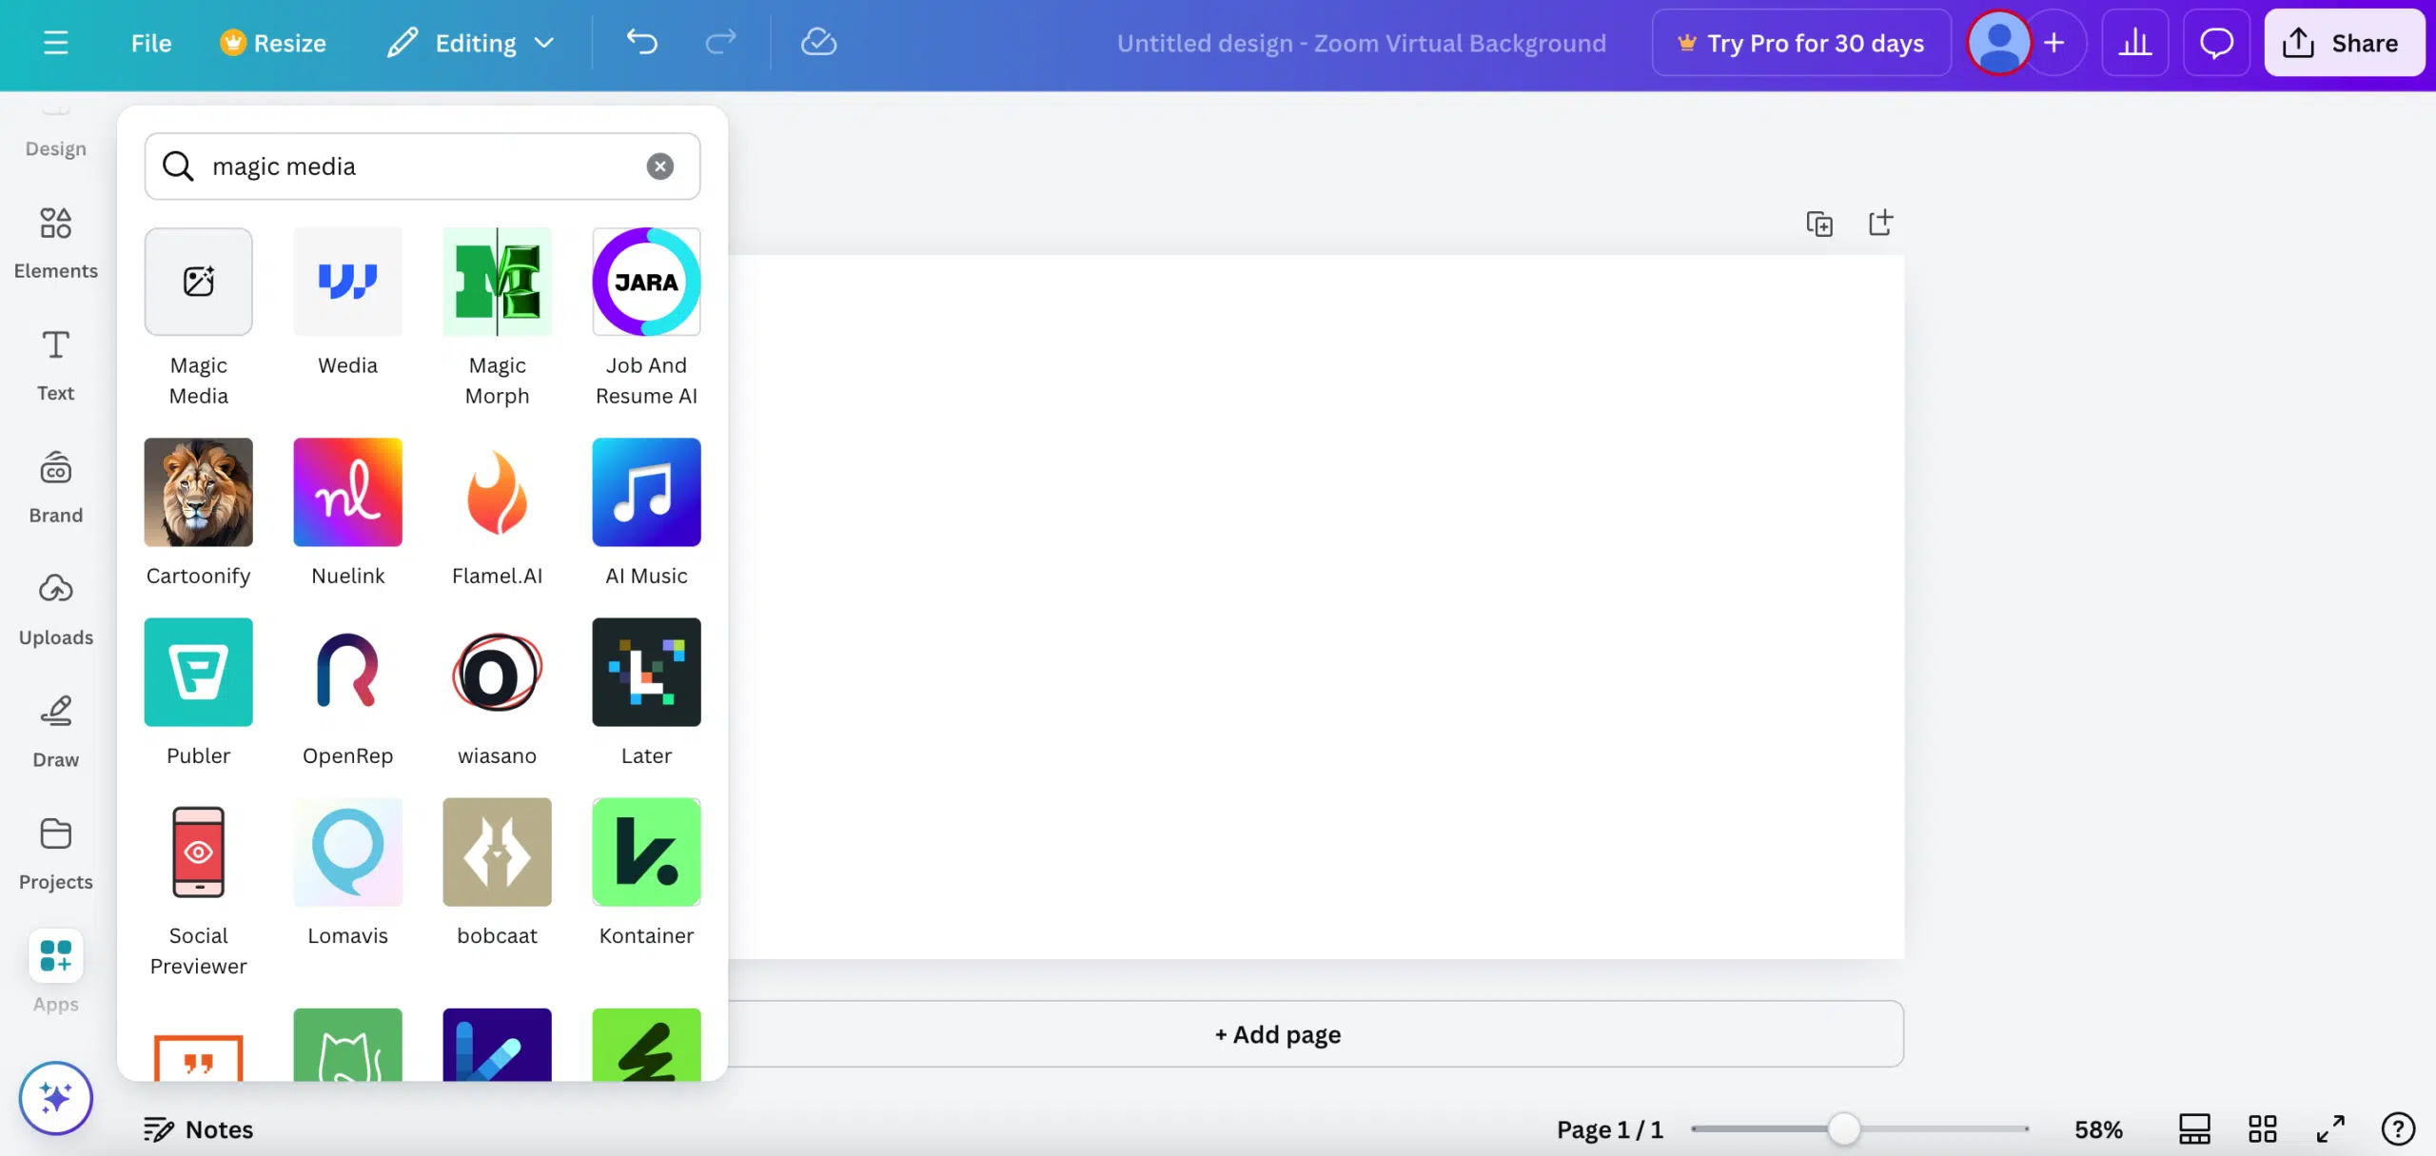Open the Magic Media app
Screen dimensions: 2436x1156
pyautogui.click(x=198, y=318)
